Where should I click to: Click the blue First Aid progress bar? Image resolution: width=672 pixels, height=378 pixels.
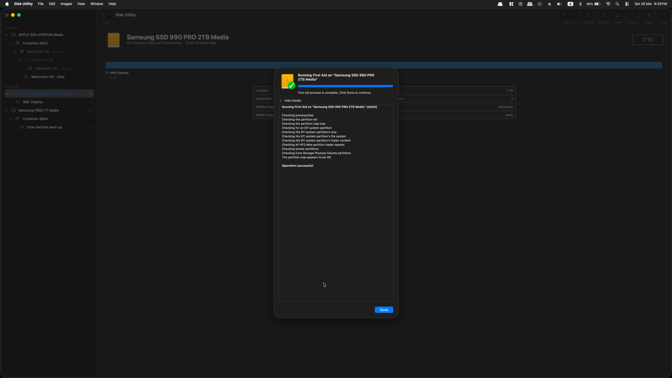[x=345, y=86]
